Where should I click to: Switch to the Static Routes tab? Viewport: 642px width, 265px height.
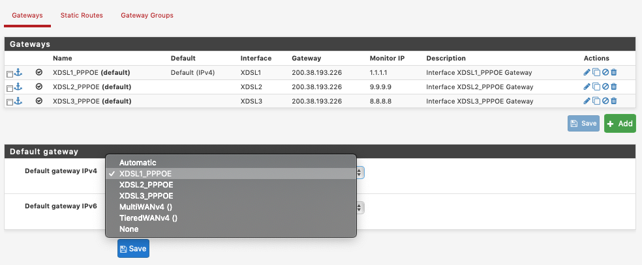pos(82,15)
